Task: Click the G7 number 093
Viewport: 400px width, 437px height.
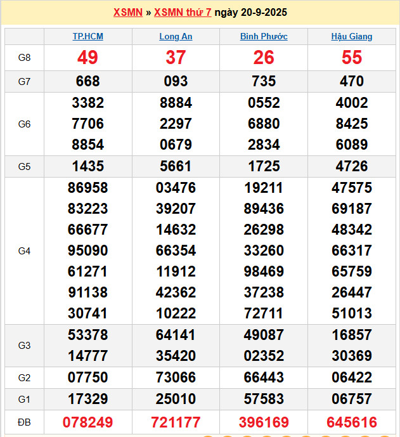Action: (176, 81)
